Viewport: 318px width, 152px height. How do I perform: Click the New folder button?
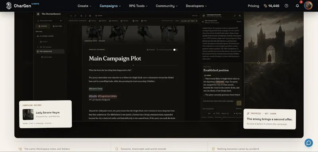tap(57, 26)
